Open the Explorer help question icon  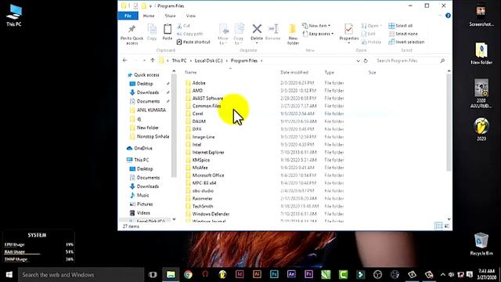click(x=448, y=16)
